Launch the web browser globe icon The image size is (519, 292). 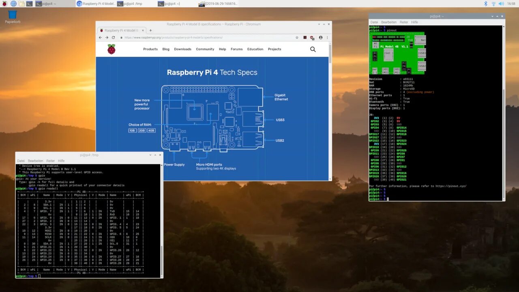[x=13, y=4]
